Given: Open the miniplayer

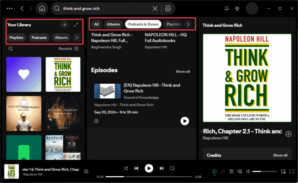Looking at the screenshot, I should 283,171.
